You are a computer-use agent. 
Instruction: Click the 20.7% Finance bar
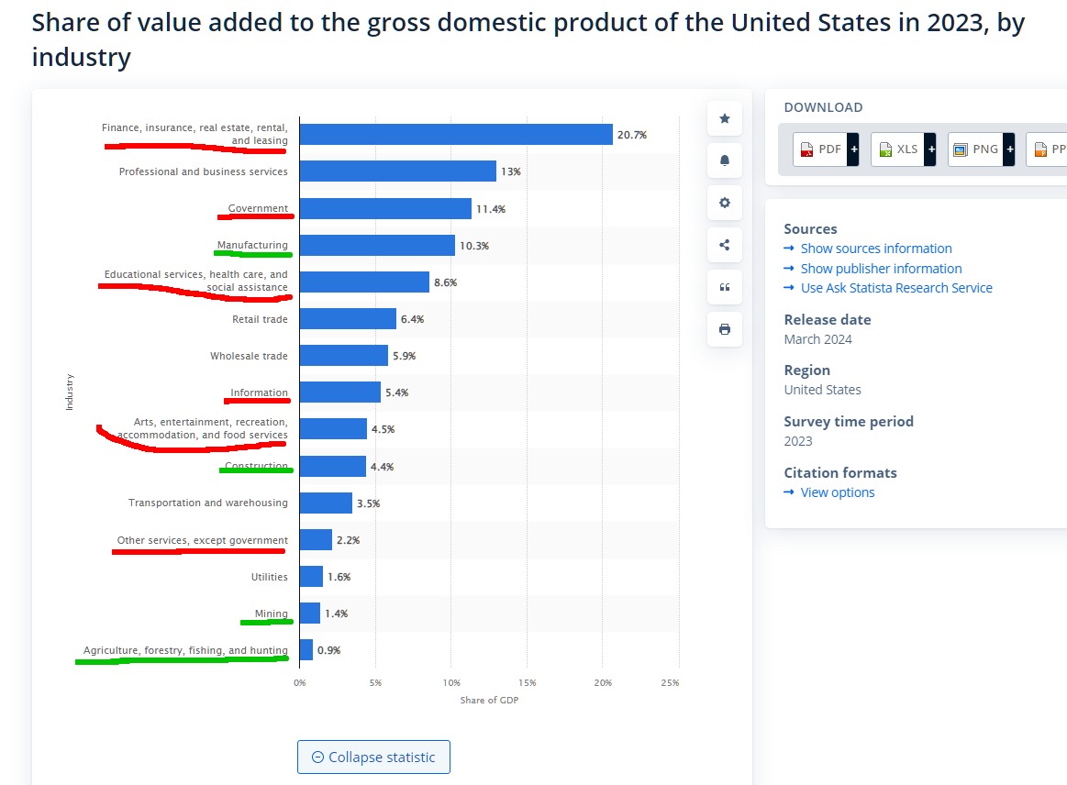pyautogui.click(x=456, y=135)
